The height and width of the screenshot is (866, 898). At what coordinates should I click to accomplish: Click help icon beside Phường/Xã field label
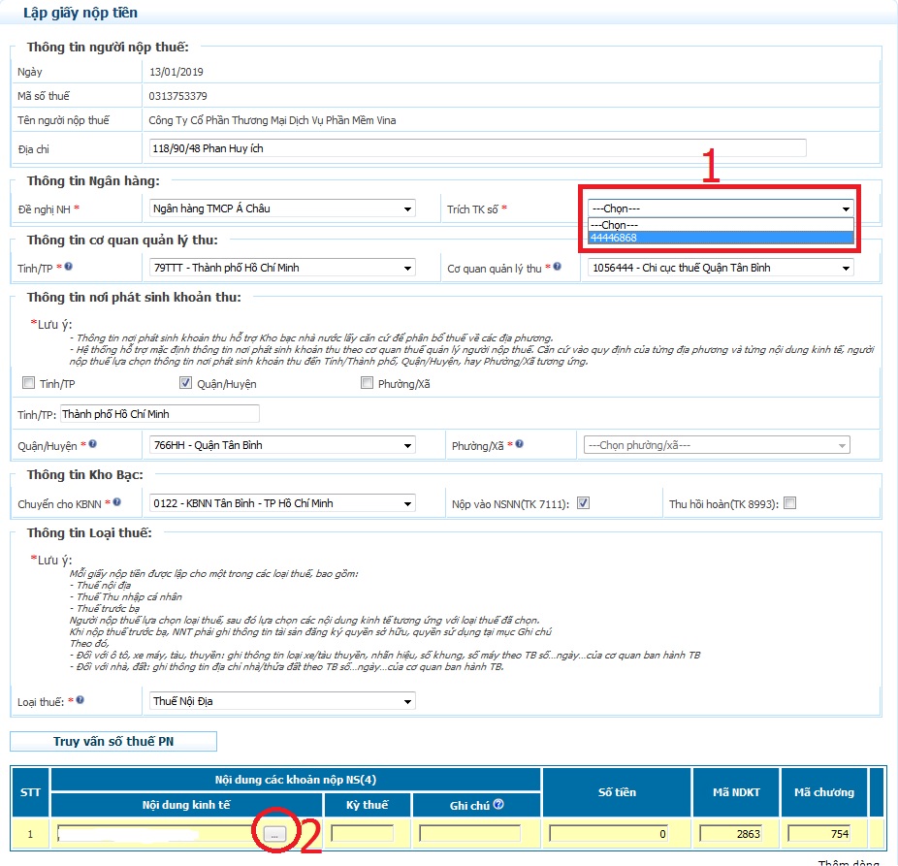(521, 445)
